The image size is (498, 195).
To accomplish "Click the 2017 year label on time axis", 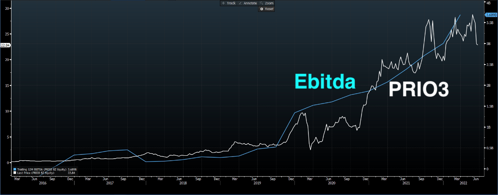I will tap(109, 183).
